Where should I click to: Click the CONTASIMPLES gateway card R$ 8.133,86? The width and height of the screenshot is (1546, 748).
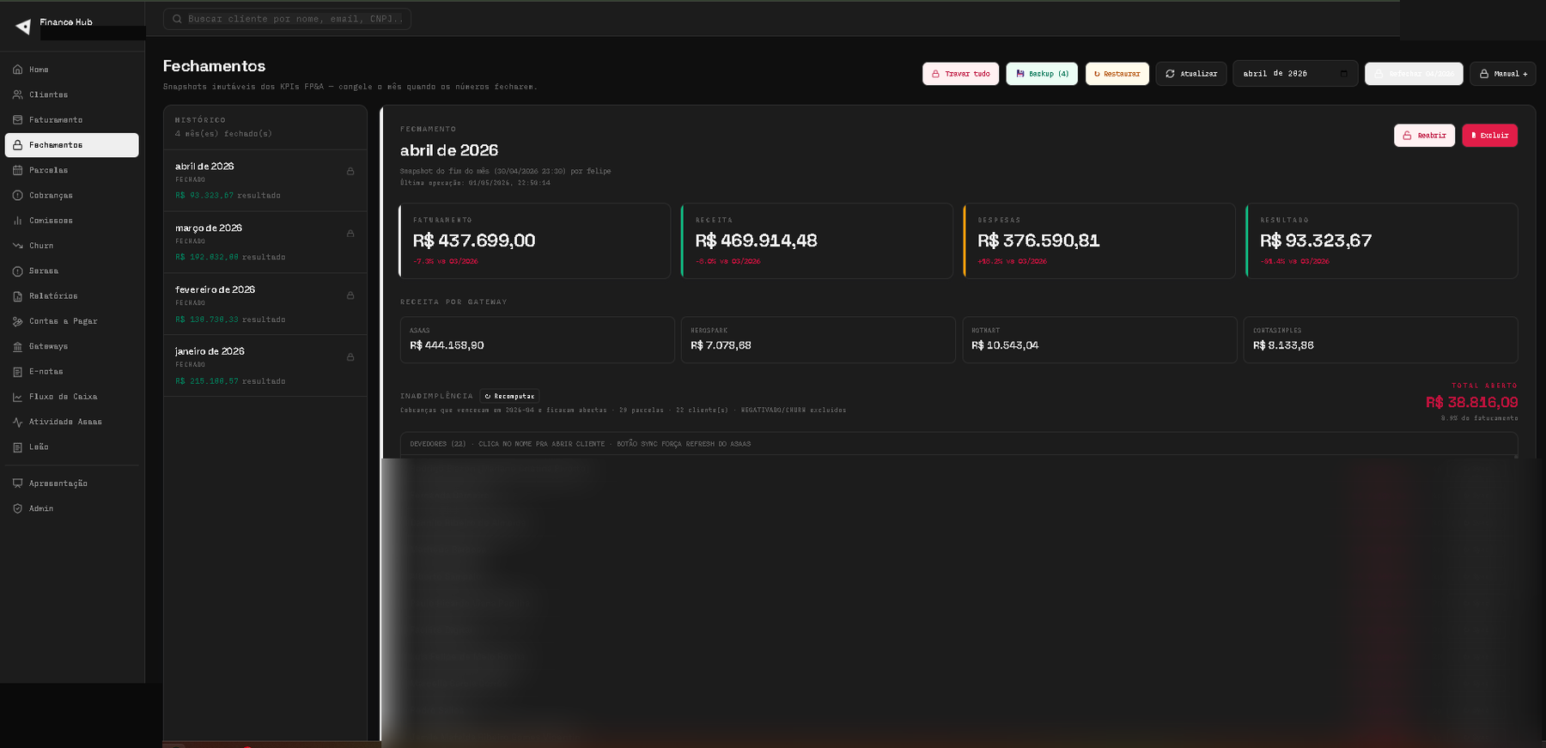(x=1381, y=340)
